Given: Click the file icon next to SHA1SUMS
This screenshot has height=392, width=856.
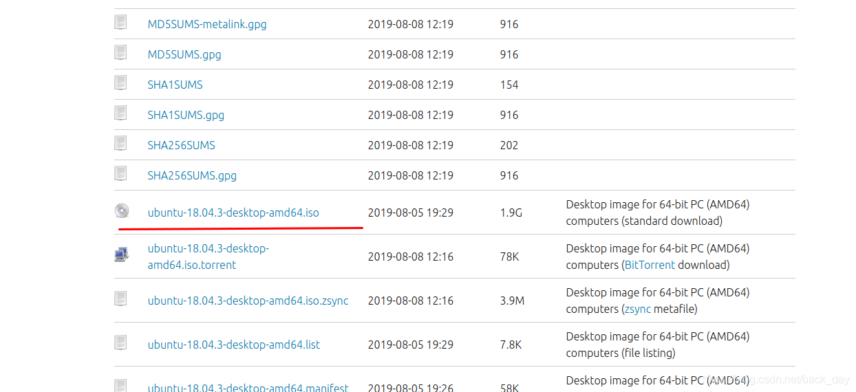Looking at the screenshot, I should [x=121, y=82].
